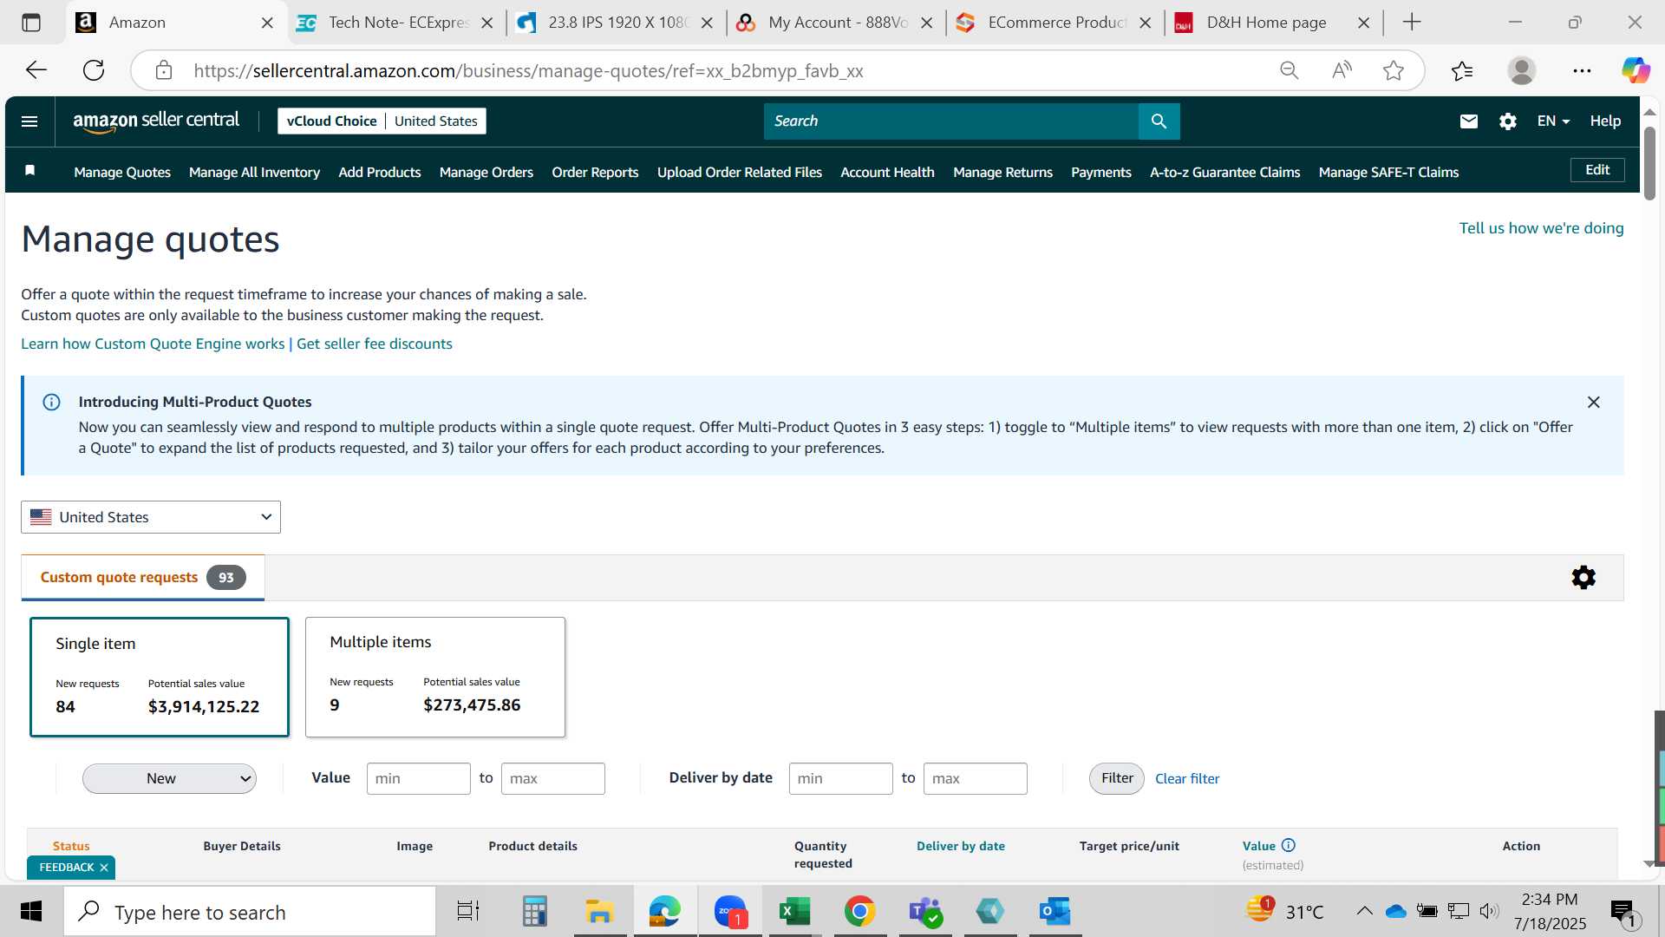Dismiss the Multi-Product Quotes banner
This screenshot has height=937, width=1665.
(1593, 403)
